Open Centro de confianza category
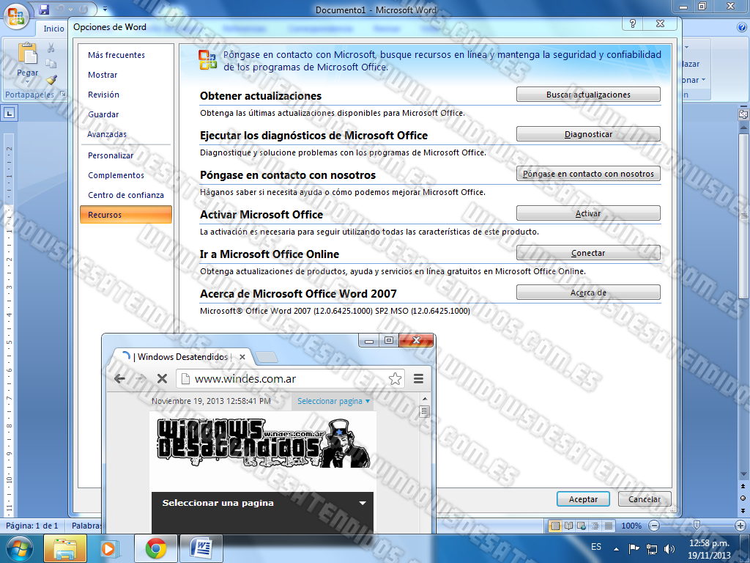This screenshot has width=750, height=563. 126,195
